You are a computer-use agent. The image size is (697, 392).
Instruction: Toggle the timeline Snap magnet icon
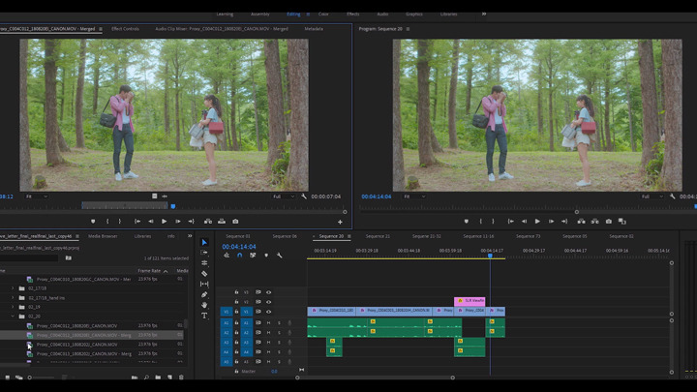240,256
